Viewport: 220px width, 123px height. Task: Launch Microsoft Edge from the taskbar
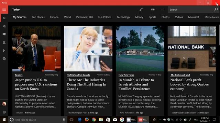(80, 120)
